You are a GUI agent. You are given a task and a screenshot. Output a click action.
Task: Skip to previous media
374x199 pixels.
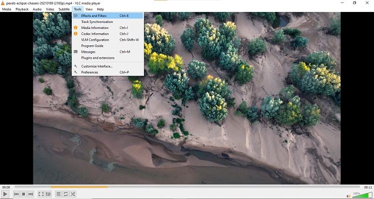pos(16,194)
